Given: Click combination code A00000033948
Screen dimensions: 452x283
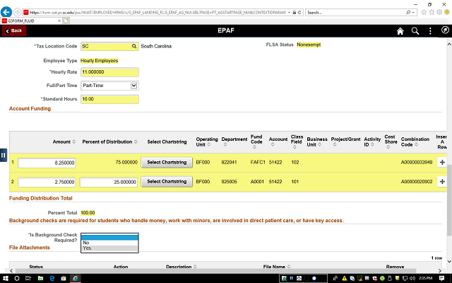Looking at the screenshot, I should tap(417, 162).
